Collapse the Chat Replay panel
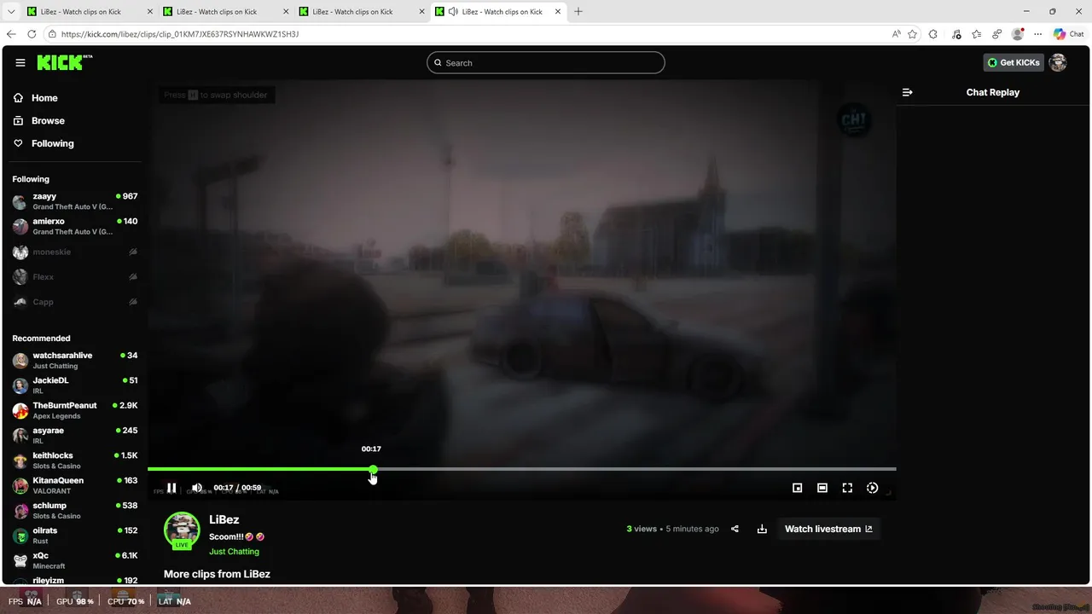This screenshot has width=1092, height=614. (907, 92)
